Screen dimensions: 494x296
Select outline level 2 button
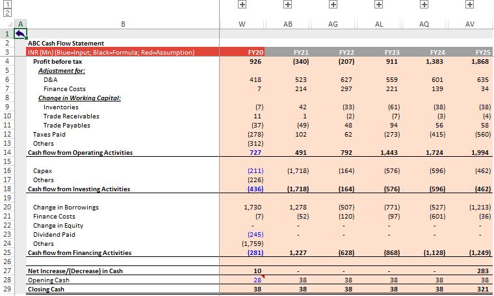(x=7, y=13)
